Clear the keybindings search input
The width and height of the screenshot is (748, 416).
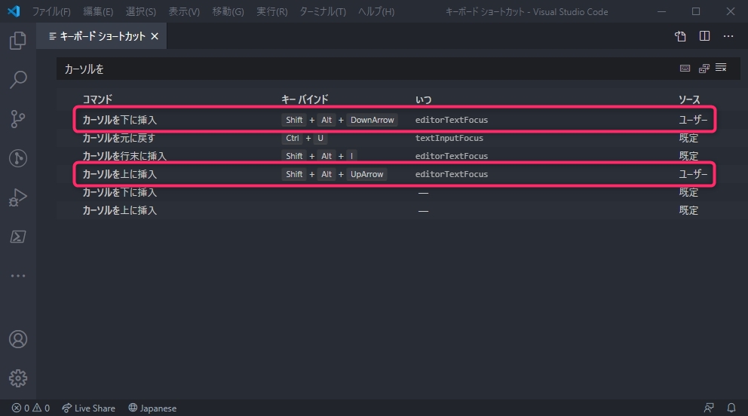tap(721, 69)
